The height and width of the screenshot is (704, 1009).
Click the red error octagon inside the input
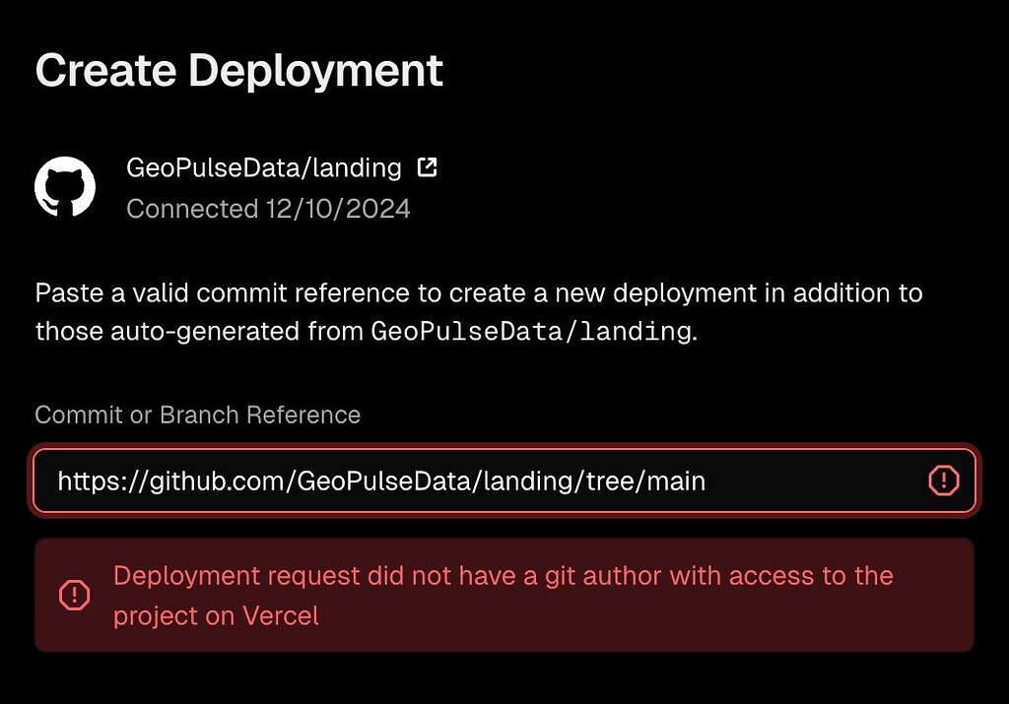pyautogui.click(x=943, y=480)
